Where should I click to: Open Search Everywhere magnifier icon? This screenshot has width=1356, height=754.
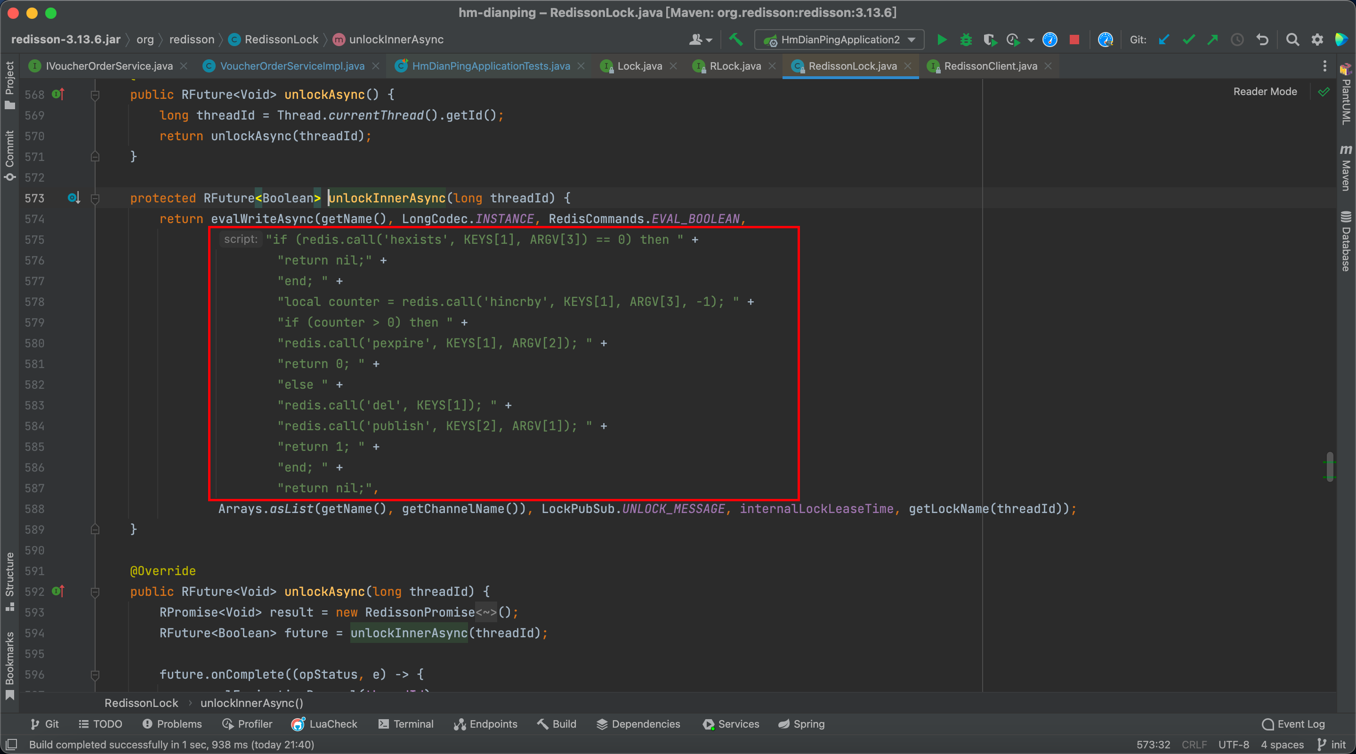[x=1292, y=40]
